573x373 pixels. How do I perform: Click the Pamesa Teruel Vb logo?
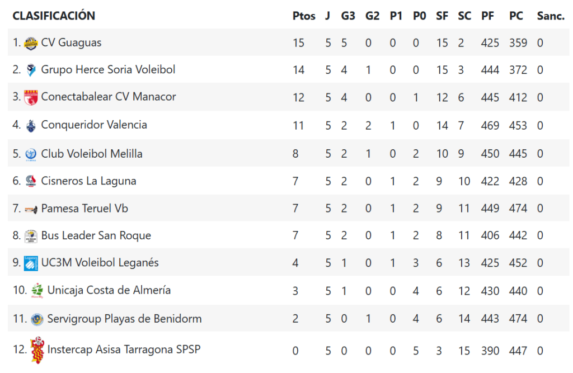[31, 209]
